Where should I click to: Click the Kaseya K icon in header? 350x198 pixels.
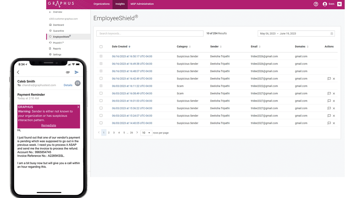click(339, 4)
